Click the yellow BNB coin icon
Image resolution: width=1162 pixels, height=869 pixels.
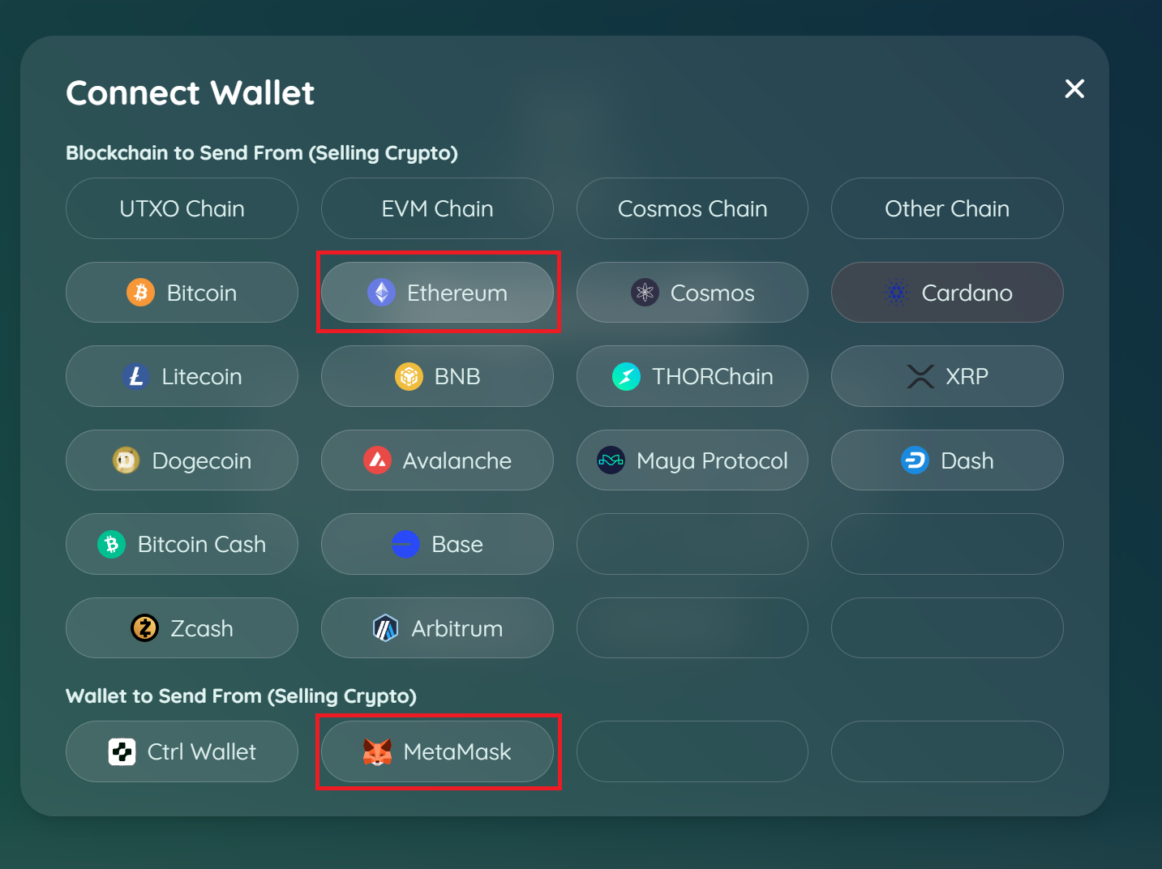pyautogui.click(x=409, y=376)
